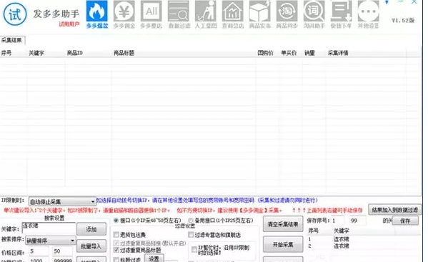Open the 多多佣金 yen icon

[x=124, y=14]
